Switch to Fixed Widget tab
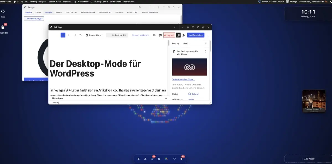The width and height of the screenshot is (332, 164). pos(71,12)
